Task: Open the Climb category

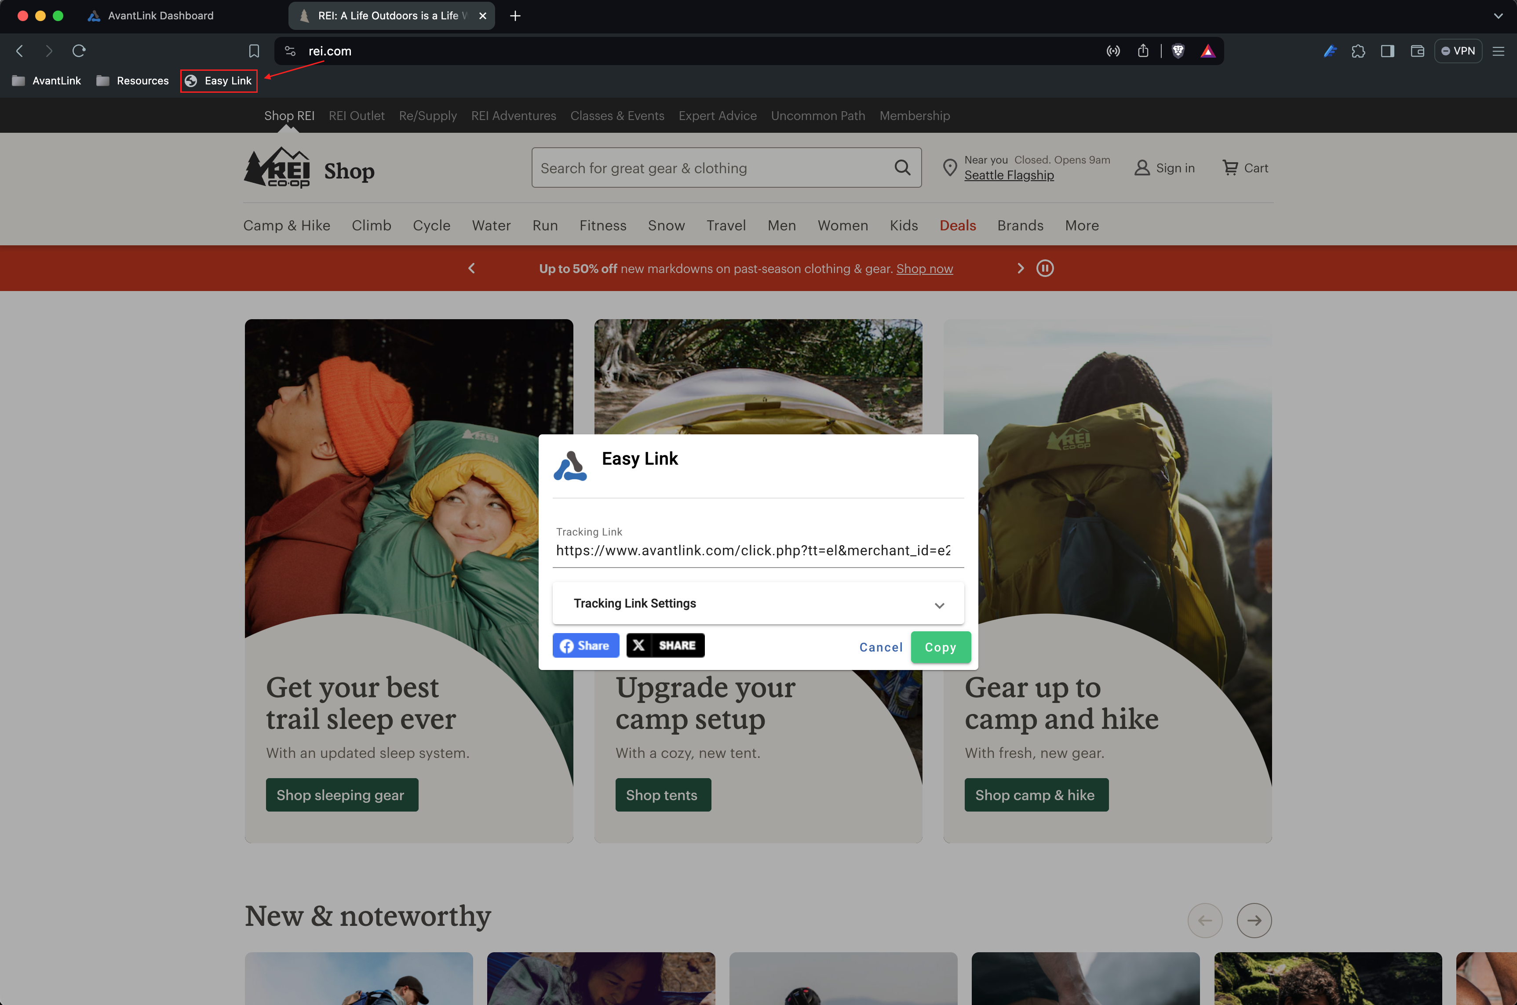Action: [x=371, y=226]
